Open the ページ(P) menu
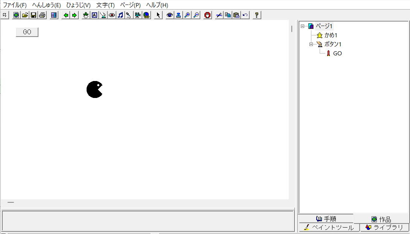This screenshot has height=234, width=410. point(130,5)
